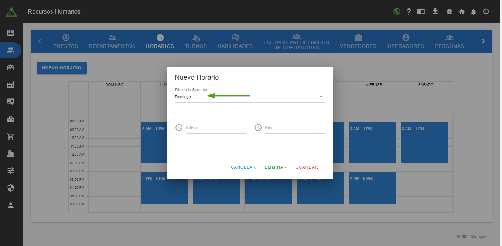This screenshot has height=246, width=502.
Task: Click the Fin time input field
Action: click(294, 128)
